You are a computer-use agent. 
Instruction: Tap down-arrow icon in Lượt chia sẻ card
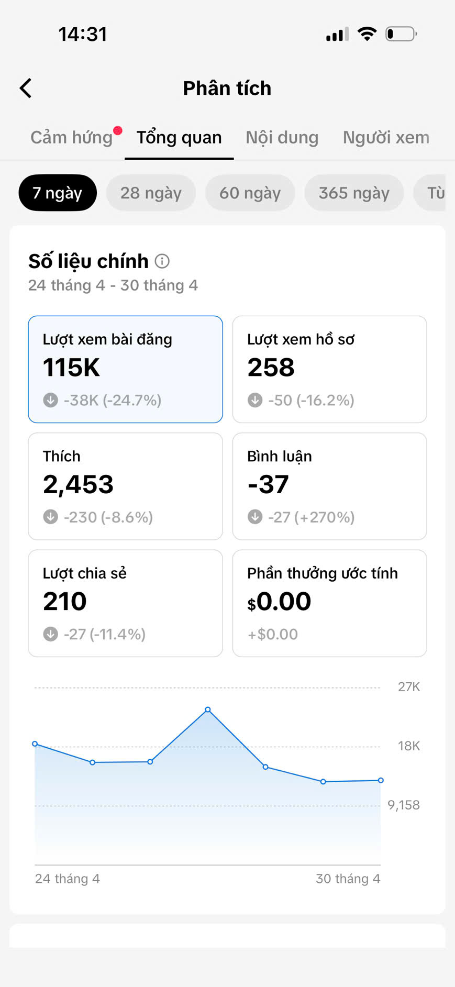tap(50, 634)
